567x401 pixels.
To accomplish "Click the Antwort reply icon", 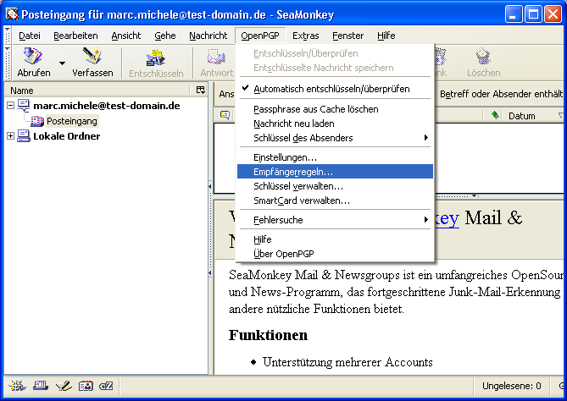I will [216, 58].
